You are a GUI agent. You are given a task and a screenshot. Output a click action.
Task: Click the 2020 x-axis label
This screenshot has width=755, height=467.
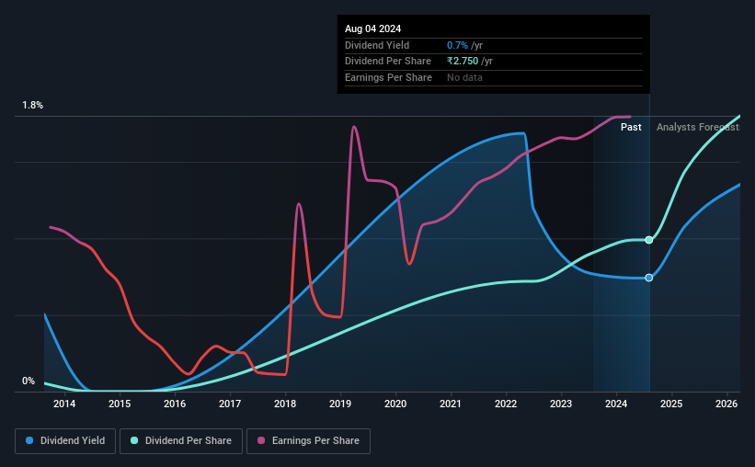coord(395,404)
